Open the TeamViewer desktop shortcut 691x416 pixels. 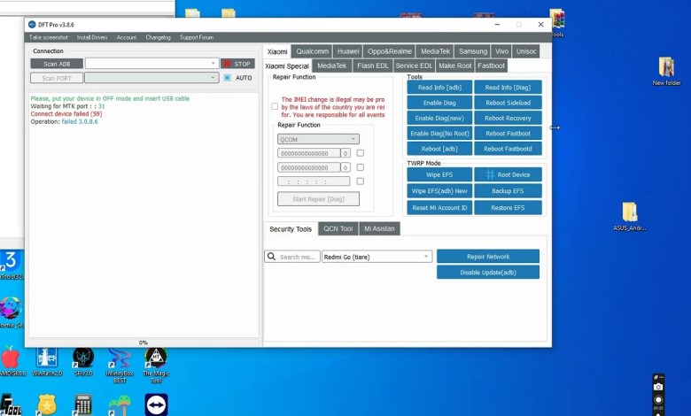click(155, 404)
